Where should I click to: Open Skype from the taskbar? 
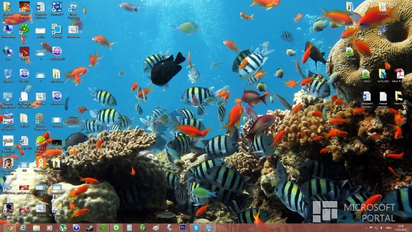coord(196,227)
